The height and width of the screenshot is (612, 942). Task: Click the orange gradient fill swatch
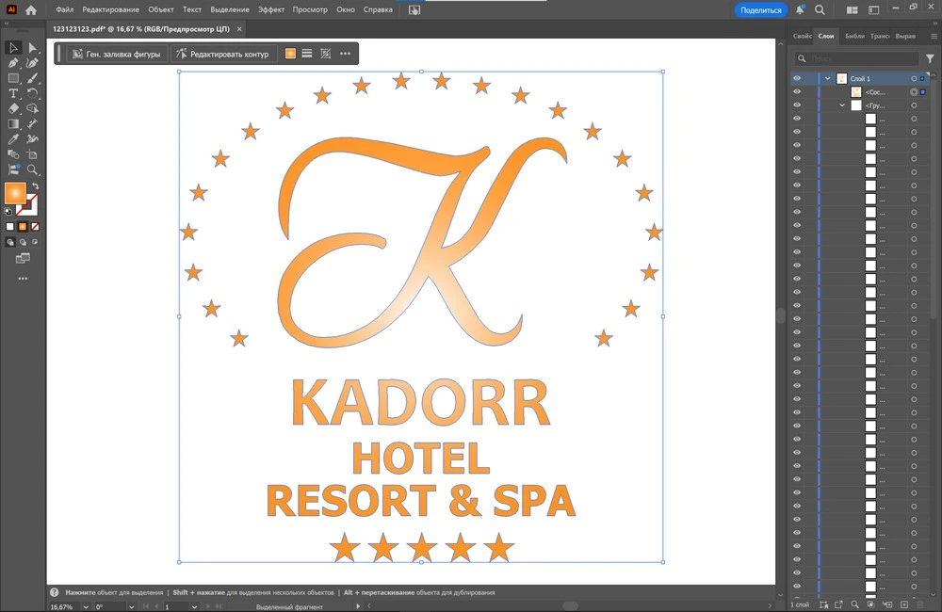15,192
